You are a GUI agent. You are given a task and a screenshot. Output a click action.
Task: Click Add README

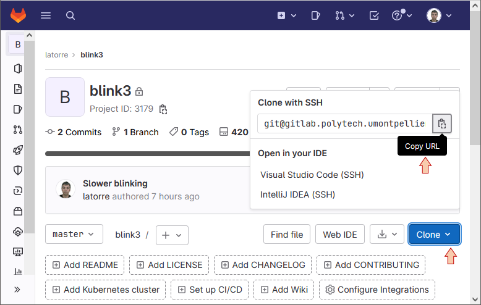tap(85, 265)
